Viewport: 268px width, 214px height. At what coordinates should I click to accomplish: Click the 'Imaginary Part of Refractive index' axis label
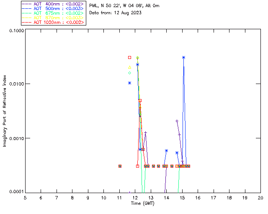[5, 111]
